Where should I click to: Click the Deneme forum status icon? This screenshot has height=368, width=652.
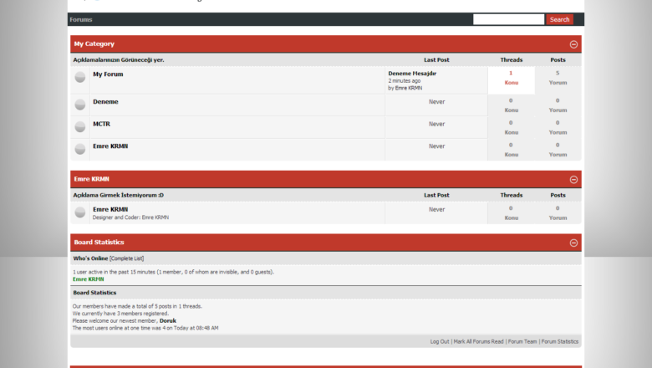tap(80, 105)
